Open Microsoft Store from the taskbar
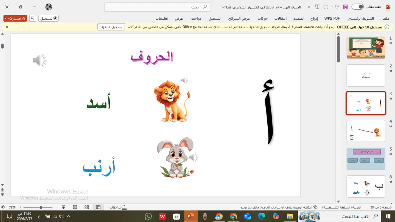 pos(177,216)
